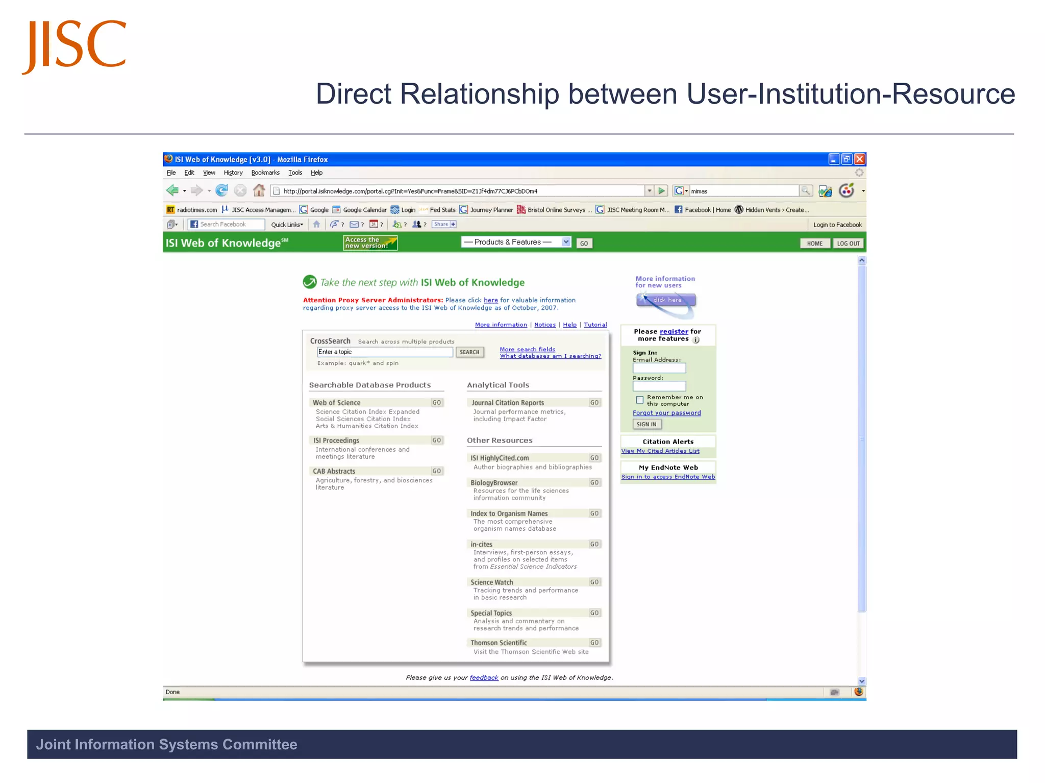Open the Bookmarks menu
This screenshot has height=783, width=1045.
pyautogui.click(x=265, y=173)
